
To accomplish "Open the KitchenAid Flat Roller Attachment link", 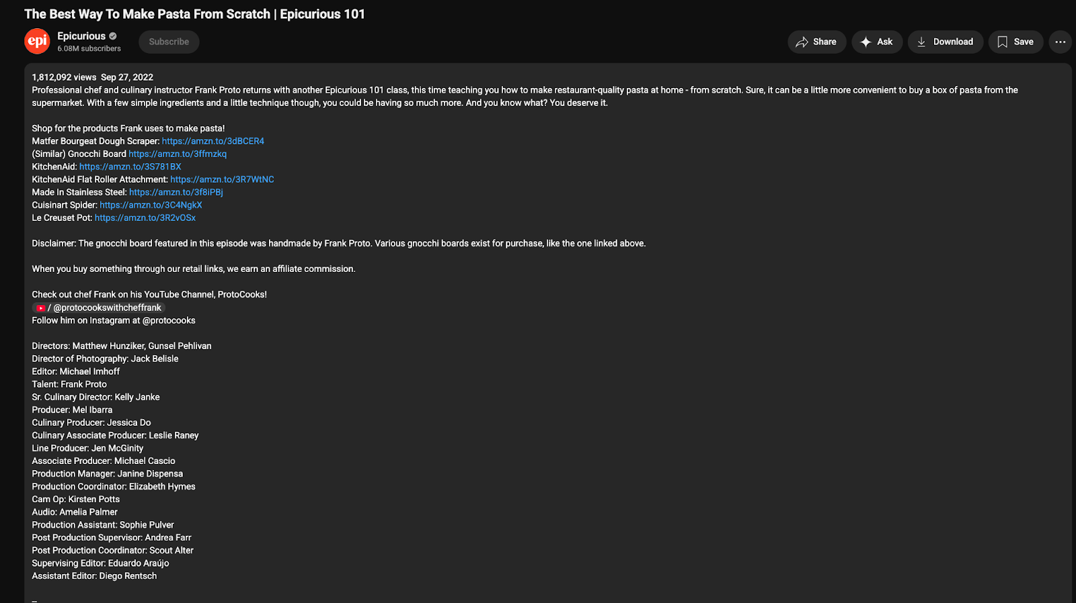I will (x=222, y=179).
